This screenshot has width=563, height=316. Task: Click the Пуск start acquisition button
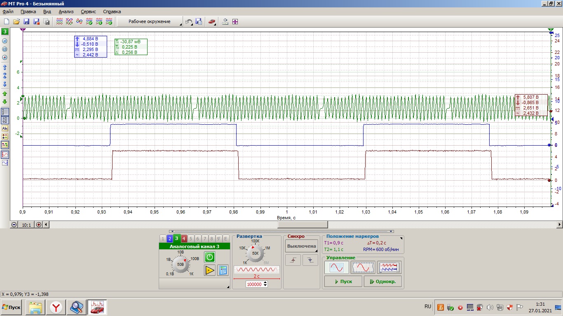click(x=343, y=281)
